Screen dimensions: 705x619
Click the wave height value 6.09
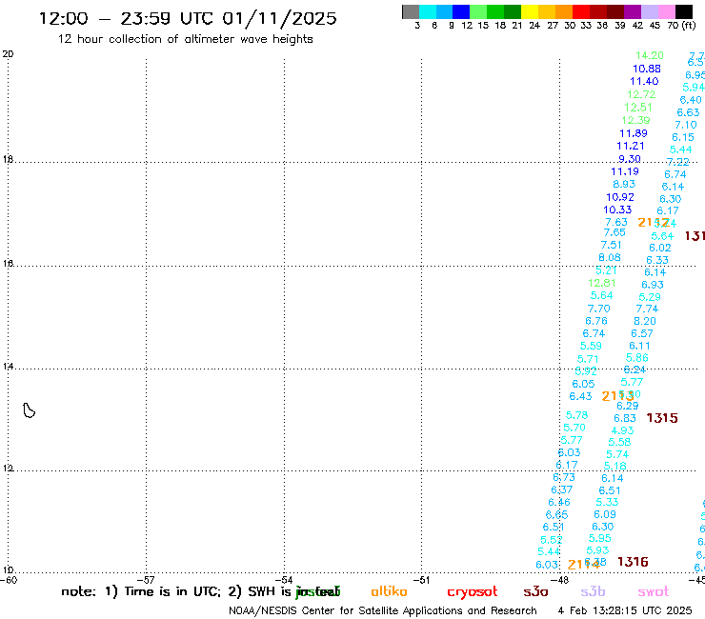(605, 514)
